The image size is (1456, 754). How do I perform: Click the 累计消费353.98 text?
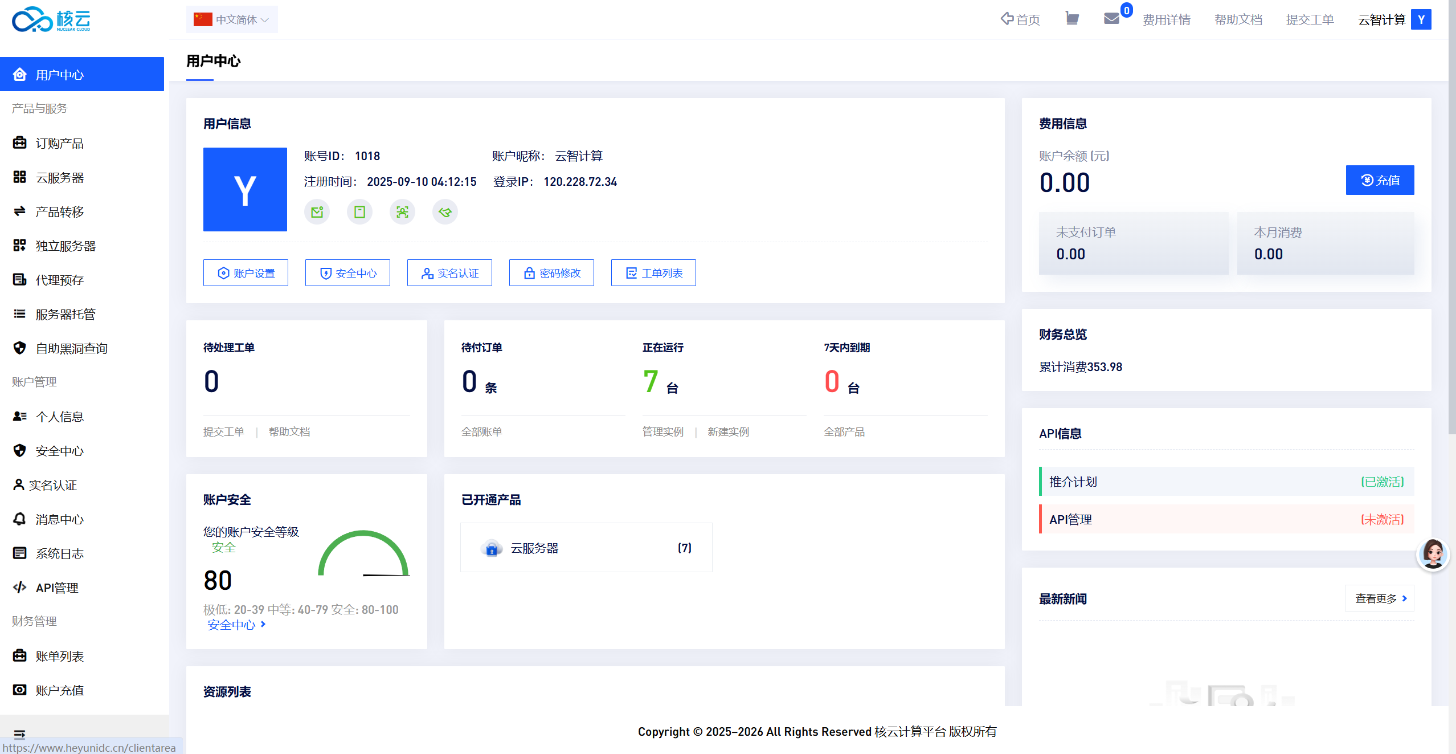1081,367
